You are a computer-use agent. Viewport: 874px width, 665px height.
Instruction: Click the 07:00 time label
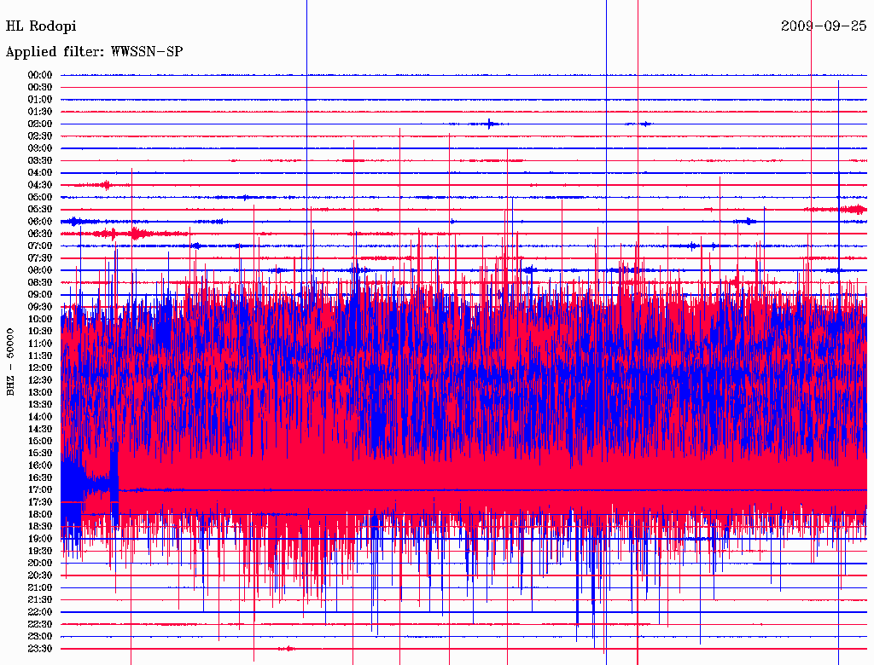pyautogui.click(x=39, y=246)
